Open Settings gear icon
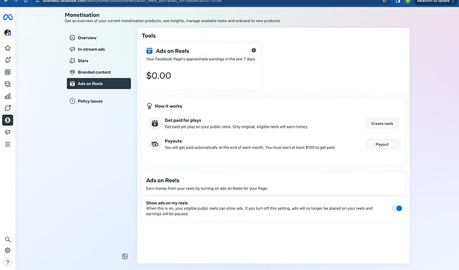 7,251
